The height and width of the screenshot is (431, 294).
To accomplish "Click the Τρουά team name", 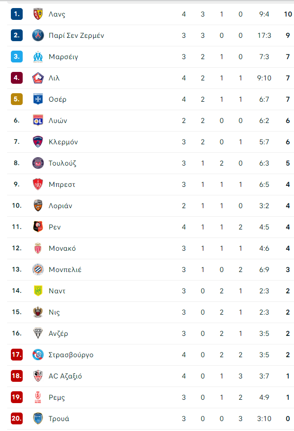I will pos(59,419).
